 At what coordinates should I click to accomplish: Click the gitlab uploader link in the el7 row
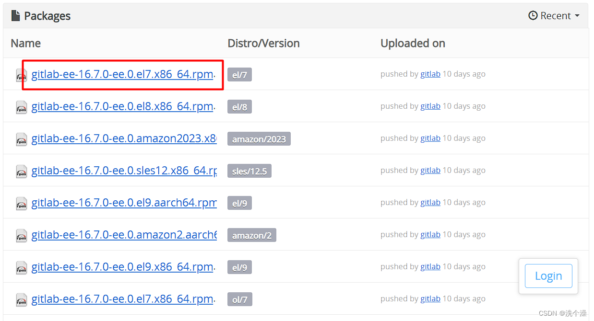click(x=430, y=74)
